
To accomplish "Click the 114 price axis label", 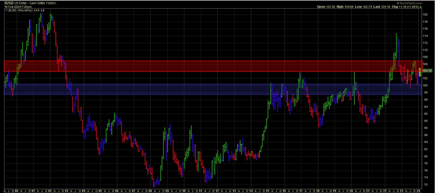I will point(425,36).
